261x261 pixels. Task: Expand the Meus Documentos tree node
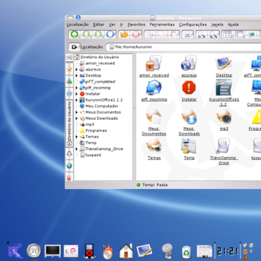coord(76,112)
